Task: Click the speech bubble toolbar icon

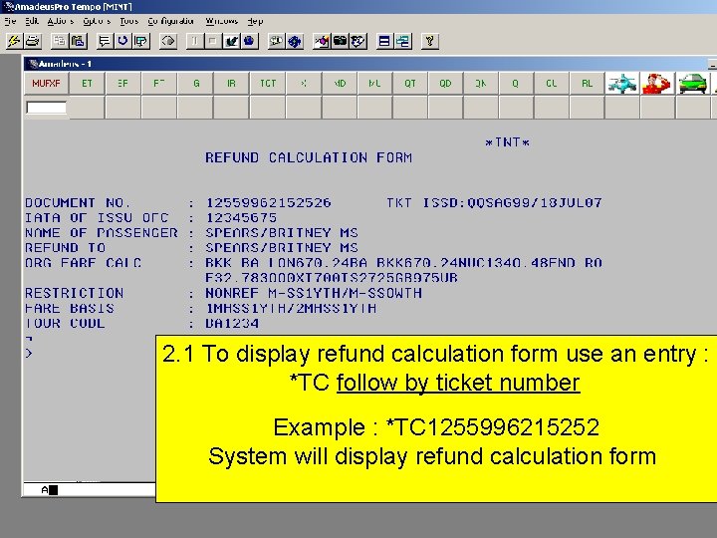Action: tap(105, 41)
